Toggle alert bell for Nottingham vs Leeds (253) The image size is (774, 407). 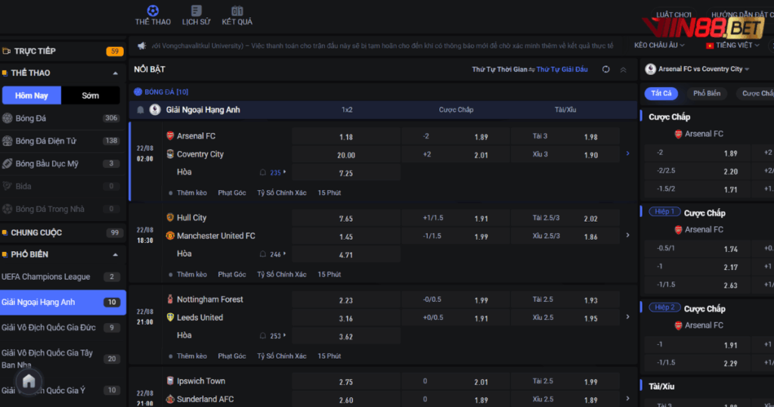[263, 335]
